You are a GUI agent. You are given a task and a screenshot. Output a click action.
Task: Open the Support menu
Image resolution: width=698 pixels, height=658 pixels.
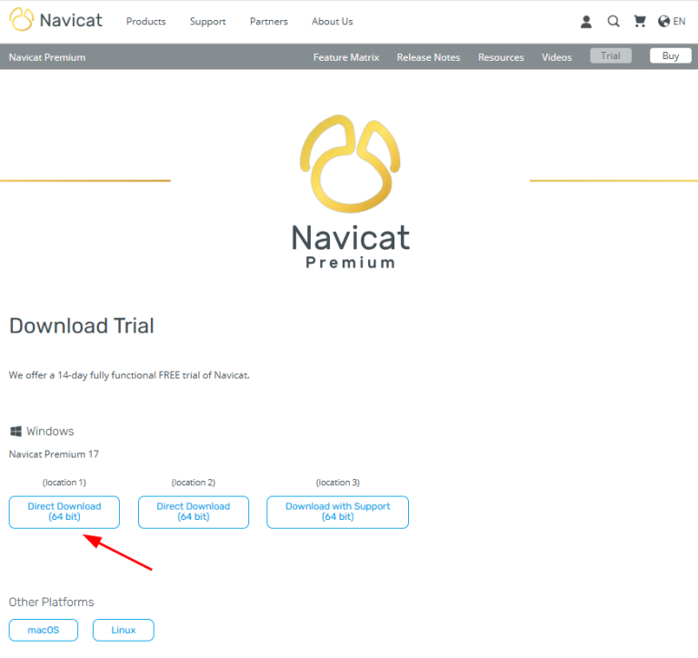point(207,22)
